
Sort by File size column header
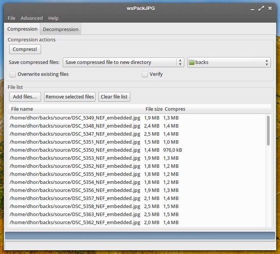point(154,109)
